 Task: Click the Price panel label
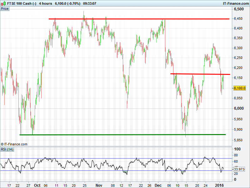pyautogui.click(x=5, y=8)
